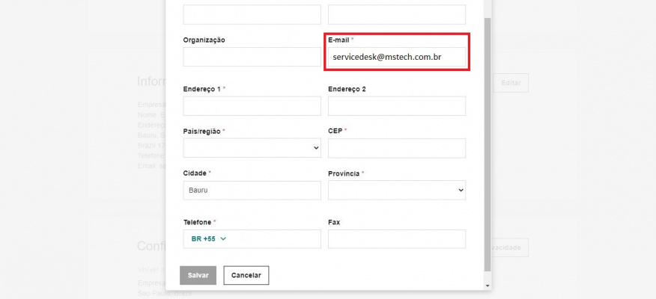Grab the dialog's vertical scrollbar thumb
Image resolution: width=656 pixels, height=299 pixels.
(x=488, y=142)
